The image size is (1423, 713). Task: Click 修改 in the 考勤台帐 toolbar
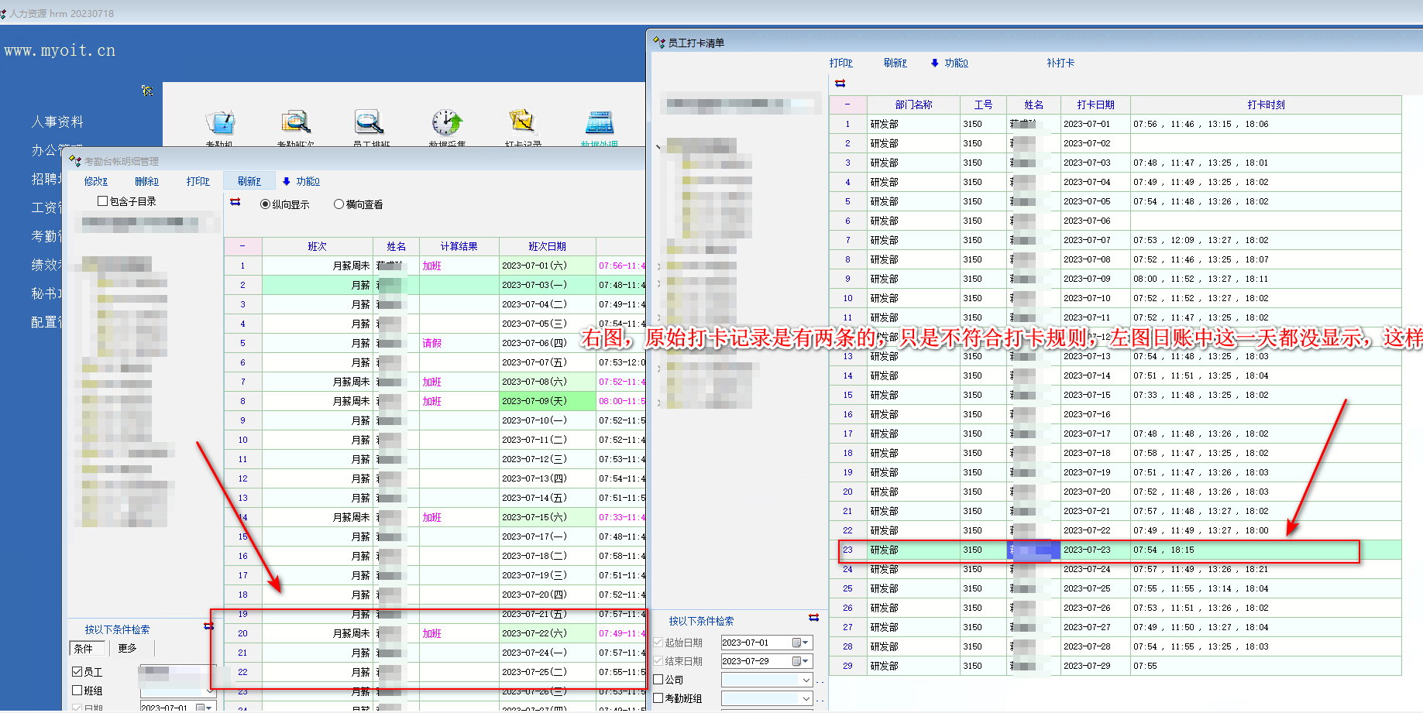(x=96, y=181)
